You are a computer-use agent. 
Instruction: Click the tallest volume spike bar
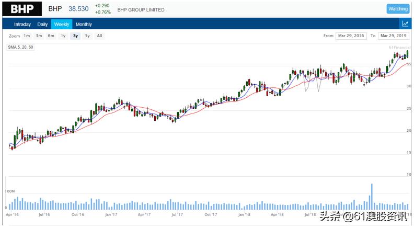tap(372, 197)
